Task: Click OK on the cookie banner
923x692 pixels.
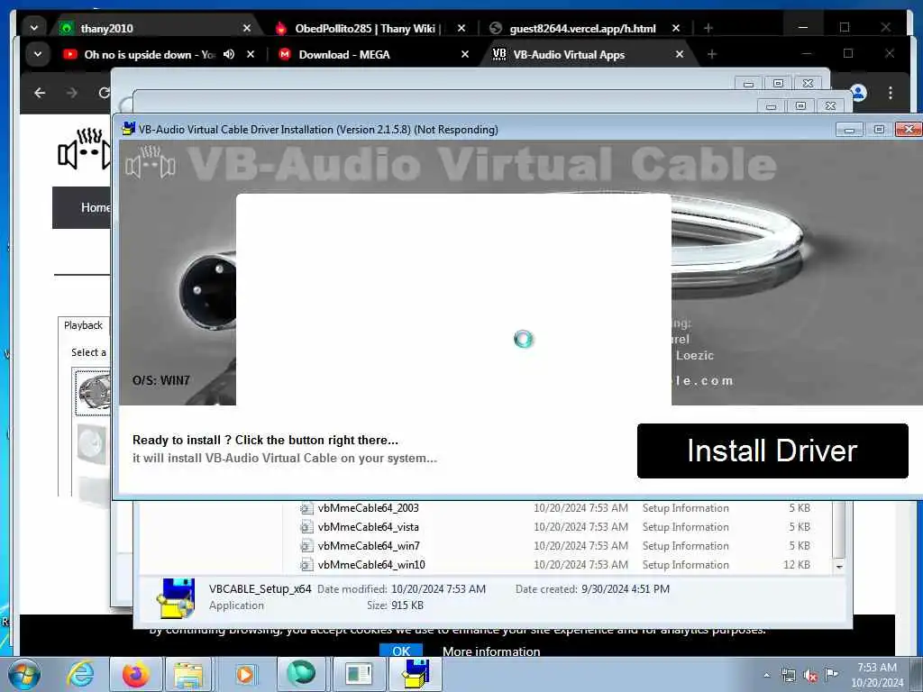Action: click(401, 651)
